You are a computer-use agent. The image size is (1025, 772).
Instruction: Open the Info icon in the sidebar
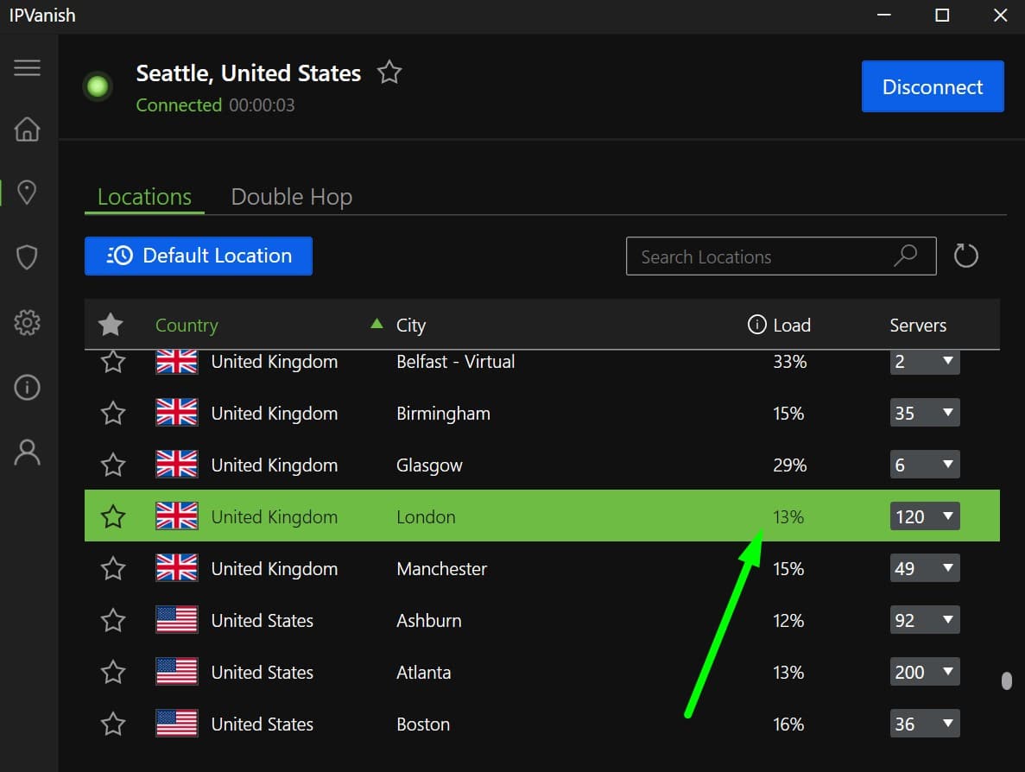pos(27,387)
